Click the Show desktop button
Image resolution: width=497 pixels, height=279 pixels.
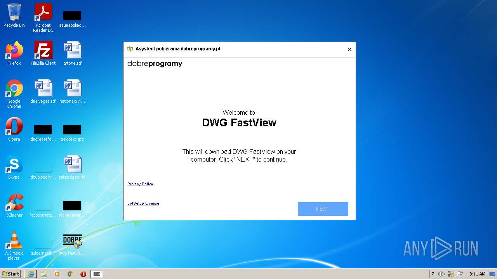coord(493,274)
